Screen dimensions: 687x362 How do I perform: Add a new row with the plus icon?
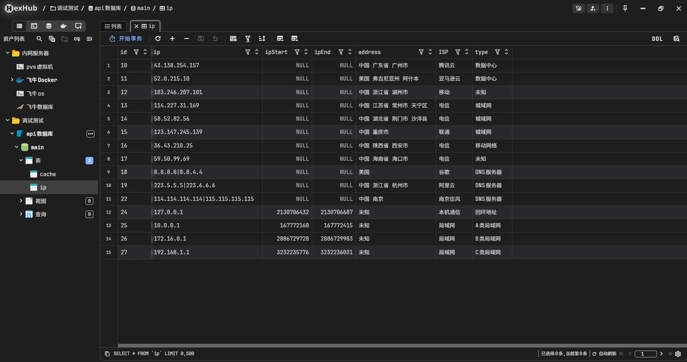[172, 38]
